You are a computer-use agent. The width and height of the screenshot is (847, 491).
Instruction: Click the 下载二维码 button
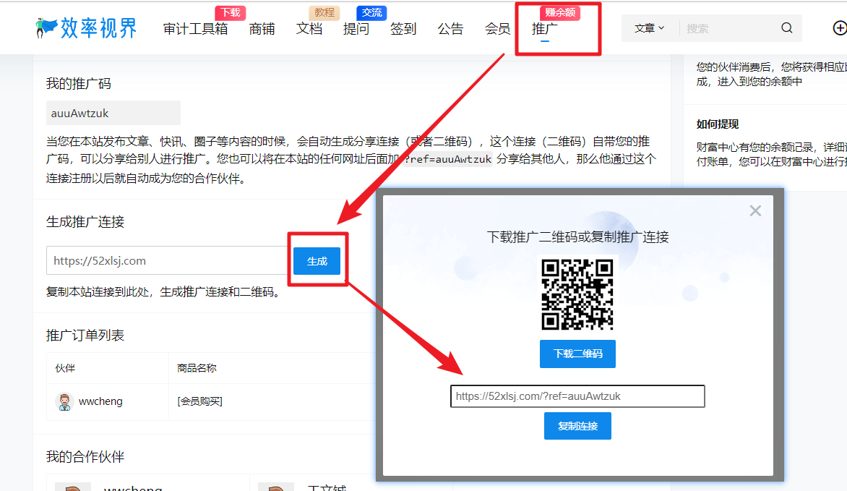click(577, 354)
